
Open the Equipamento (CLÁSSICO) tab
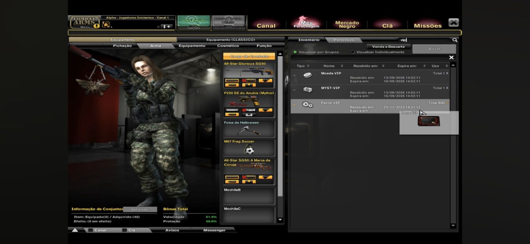230,40
